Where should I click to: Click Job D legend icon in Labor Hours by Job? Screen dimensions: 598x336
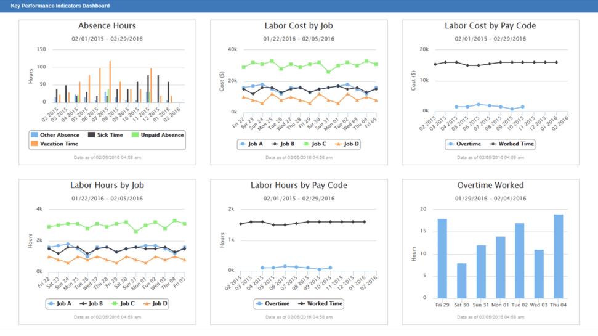point(155,303)
